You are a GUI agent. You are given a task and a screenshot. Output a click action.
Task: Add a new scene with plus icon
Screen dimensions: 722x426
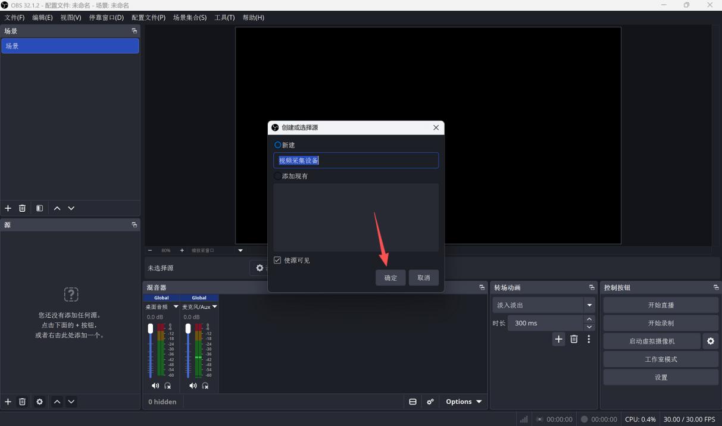pos(8,208)
